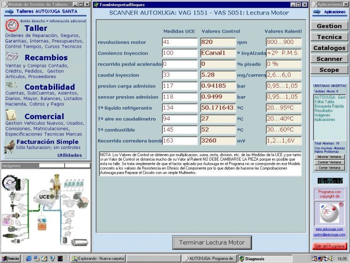Click the blue arrow beside Talleres AUTOXUGA SANTA
350x263 pixels.
(x=9, y=12)
